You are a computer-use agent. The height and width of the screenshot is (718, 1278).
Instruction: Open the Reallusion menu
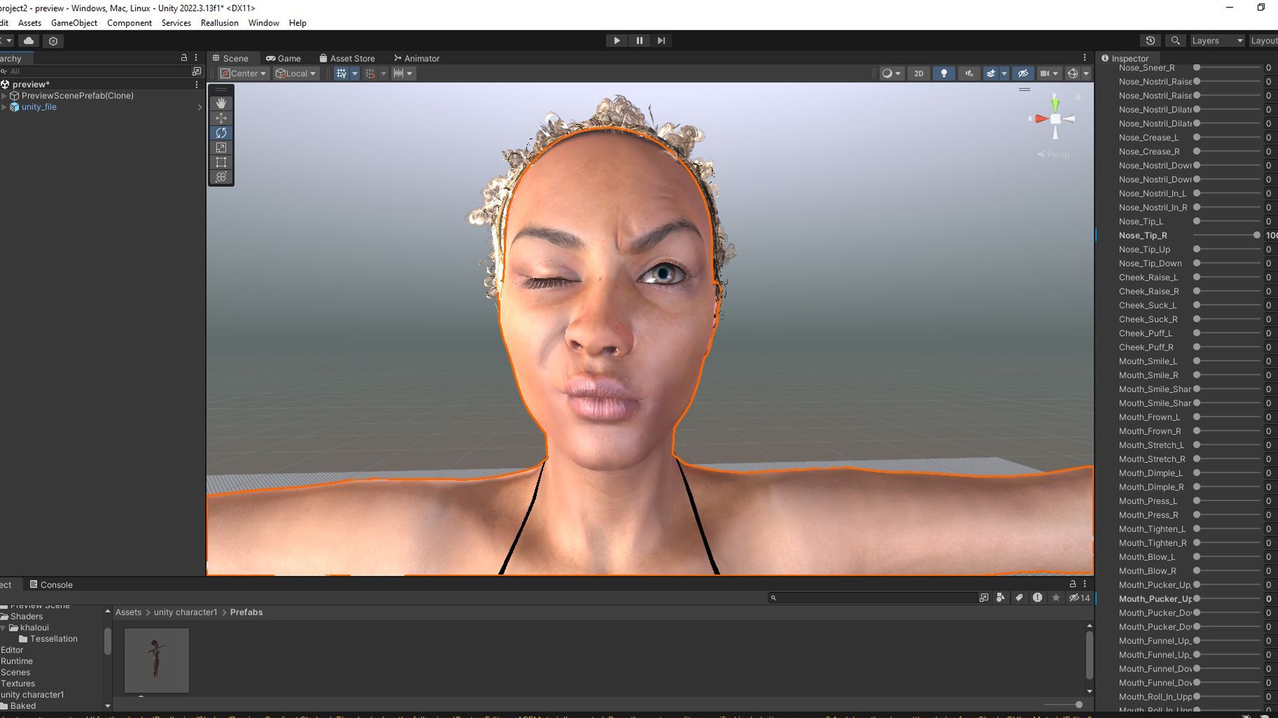pos(220,23)
